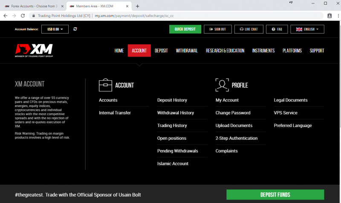Open a new browser tab
Image resolution: width=341 pixels, height=203 pixels.
coord(137,6)
